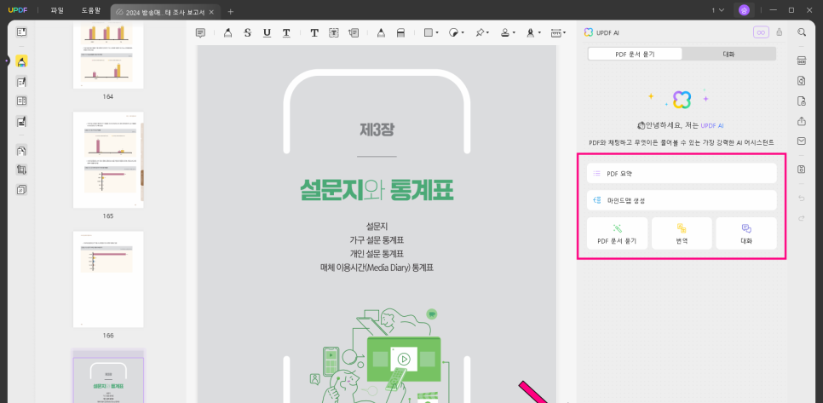Click the UPDF AI panel logo icon
823x403 pixels.
tap(589, 32)
